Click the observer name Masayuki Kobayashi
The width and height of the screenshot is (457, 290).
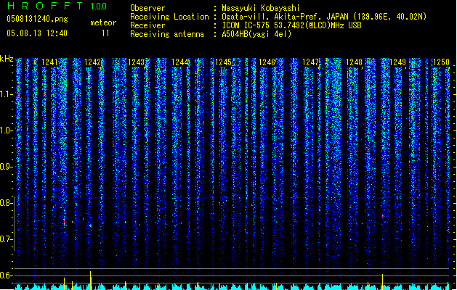[261, 8]
